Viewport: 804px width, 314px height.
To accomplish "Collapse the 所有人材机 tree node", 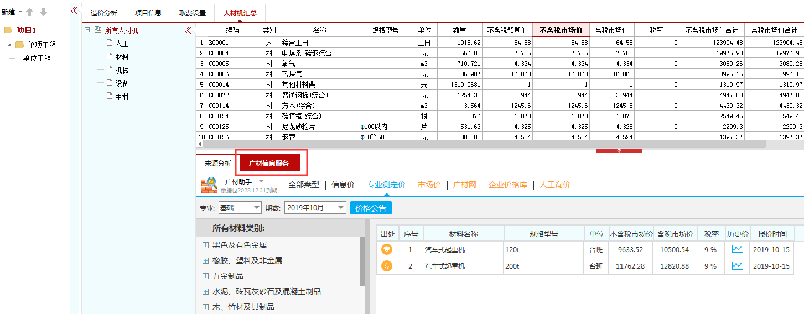I will pos(87,30).
